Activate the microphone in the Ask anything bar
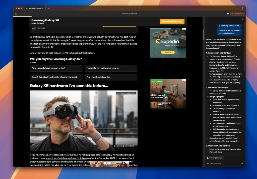 click(x=242, y=163)
